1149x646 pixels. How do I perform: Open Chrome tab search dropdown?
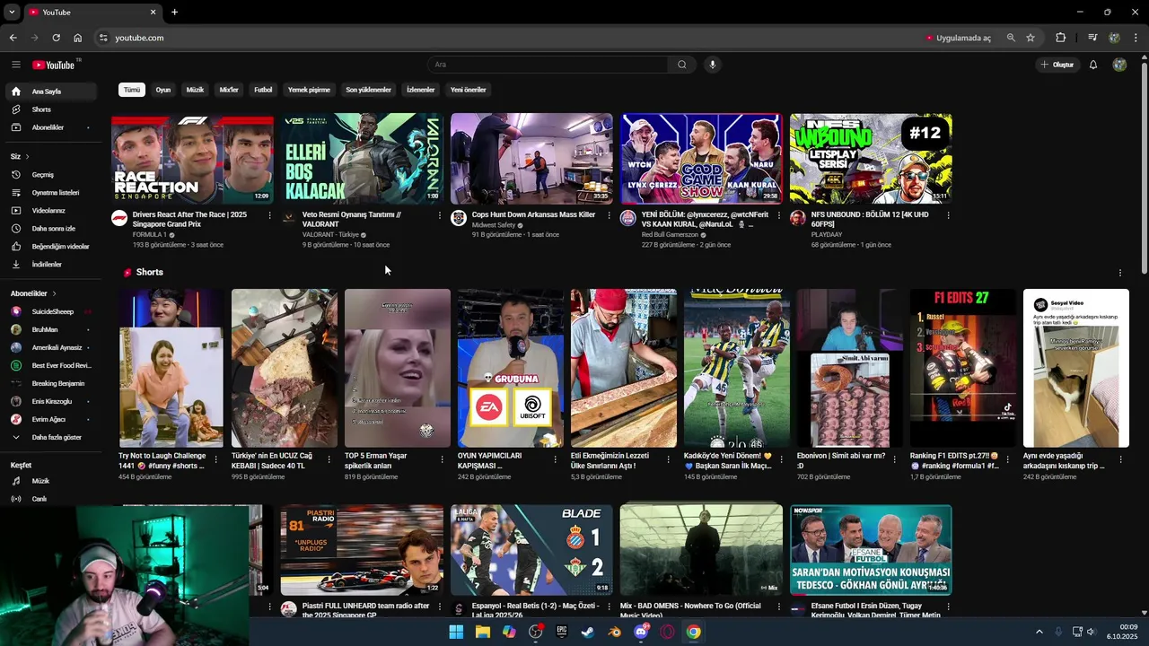click(x=12, y=12)
